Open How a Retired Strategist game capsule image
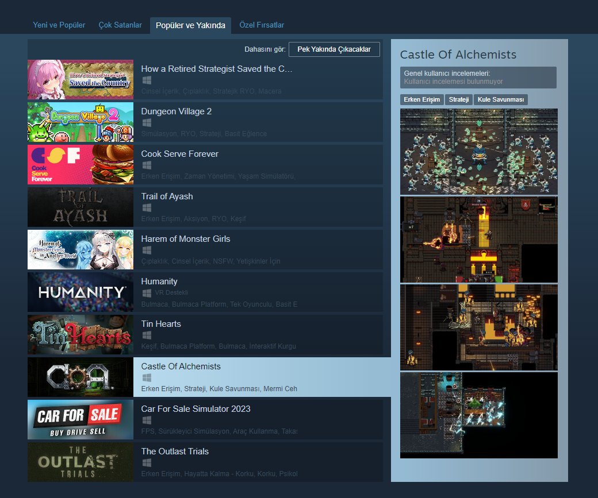This screenshot has height=498, width=598. [80, 80]
